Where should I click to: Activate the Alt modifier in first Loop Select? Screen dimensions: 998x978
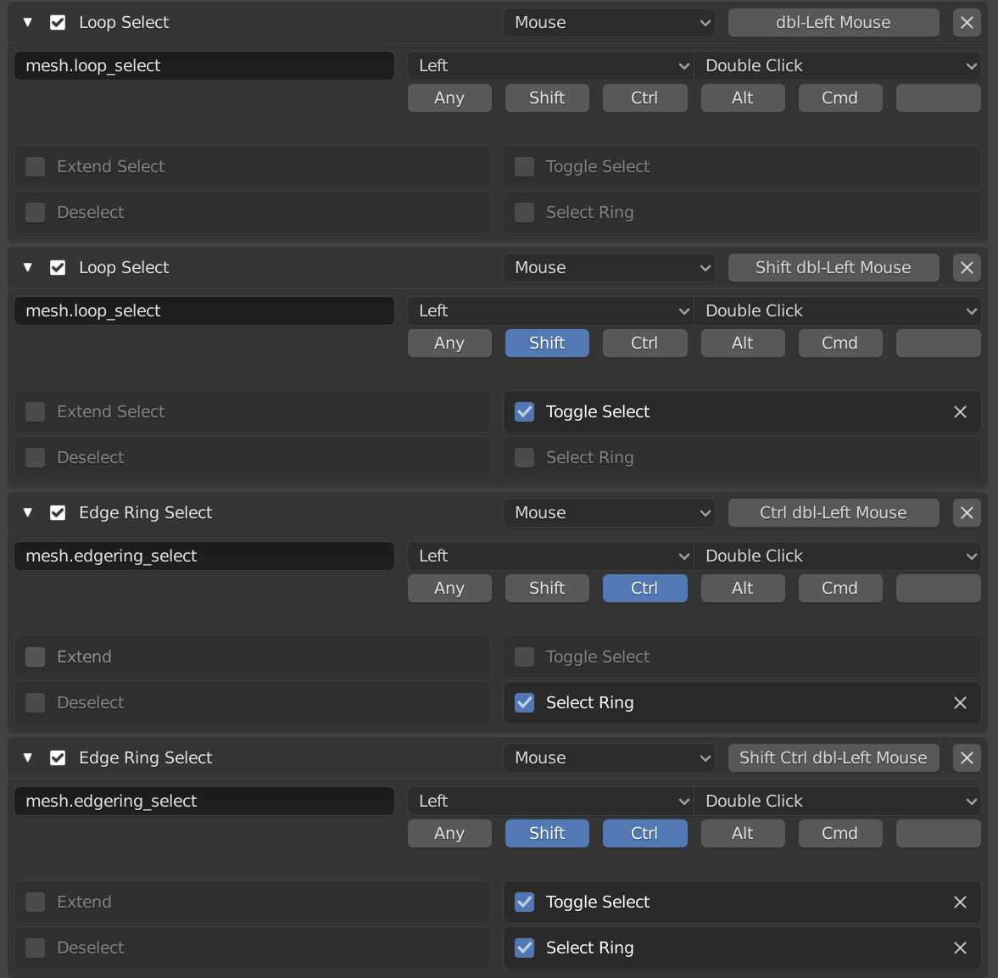(x=742, y=98)
